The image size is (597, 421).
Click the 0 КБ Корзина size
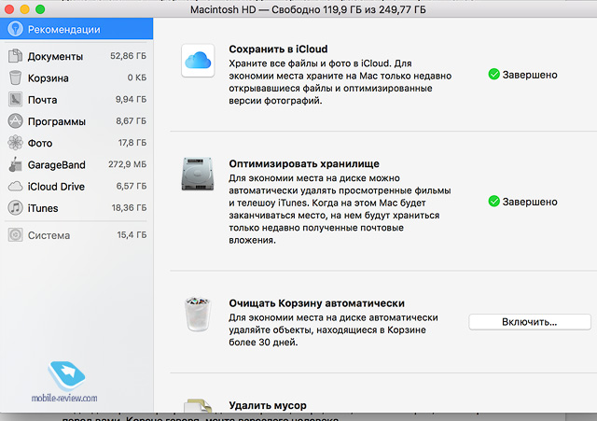(137, 77)
